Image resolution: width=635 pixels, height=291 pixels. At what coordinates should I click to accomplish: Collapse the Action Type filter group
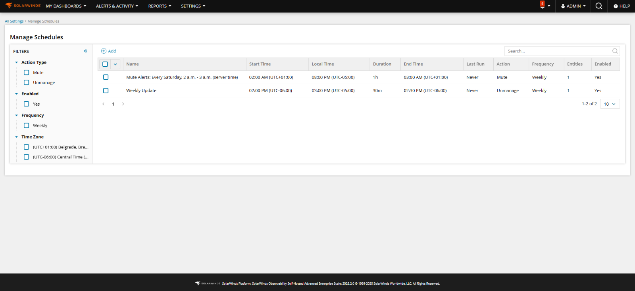pyautogui.click(x=16, y=62)
